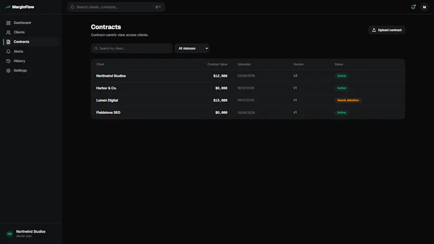
Task: Go to Dashboard page
Action: pyautogui.click(x=30, y=23)
